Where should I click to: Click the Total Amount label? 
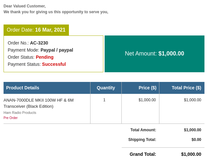point(143,130)
